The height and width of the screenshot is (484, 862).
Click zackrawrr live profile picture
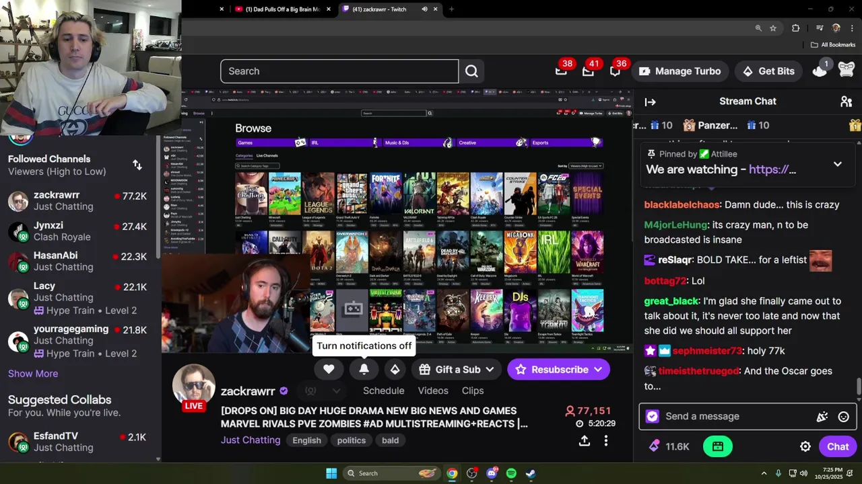click(194, 385)
